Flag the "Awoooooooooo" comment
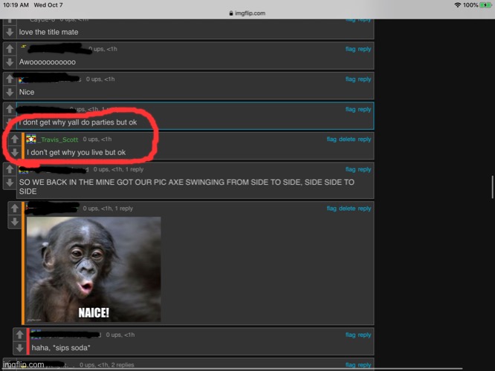The width and height of the screenshot is (495, 371). click(x=350, y=49)
